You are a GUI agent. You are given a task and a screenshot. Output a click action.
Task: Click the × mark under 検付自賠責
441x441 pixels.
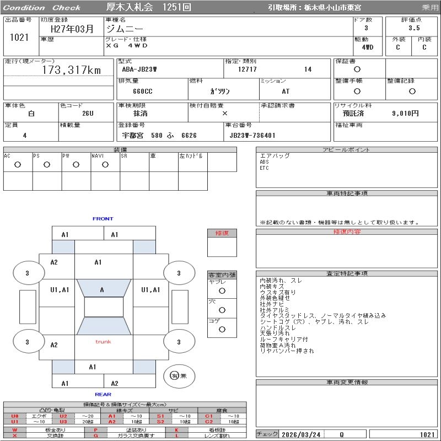(225, 114)
